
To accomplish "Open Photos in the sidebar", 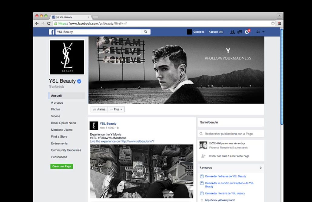I will tap(55, 109).
